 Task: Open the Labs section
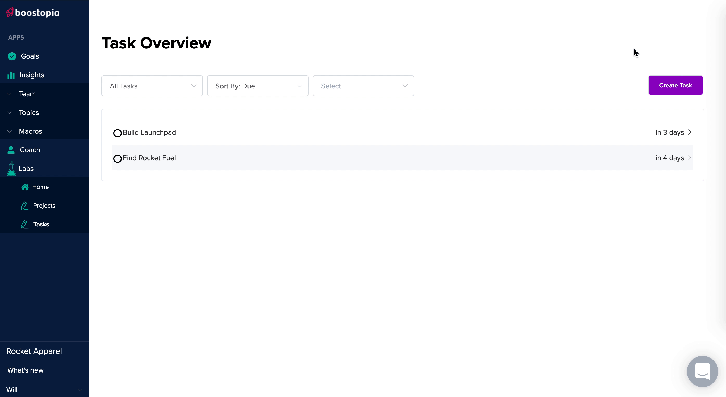[x=26, y=168]
